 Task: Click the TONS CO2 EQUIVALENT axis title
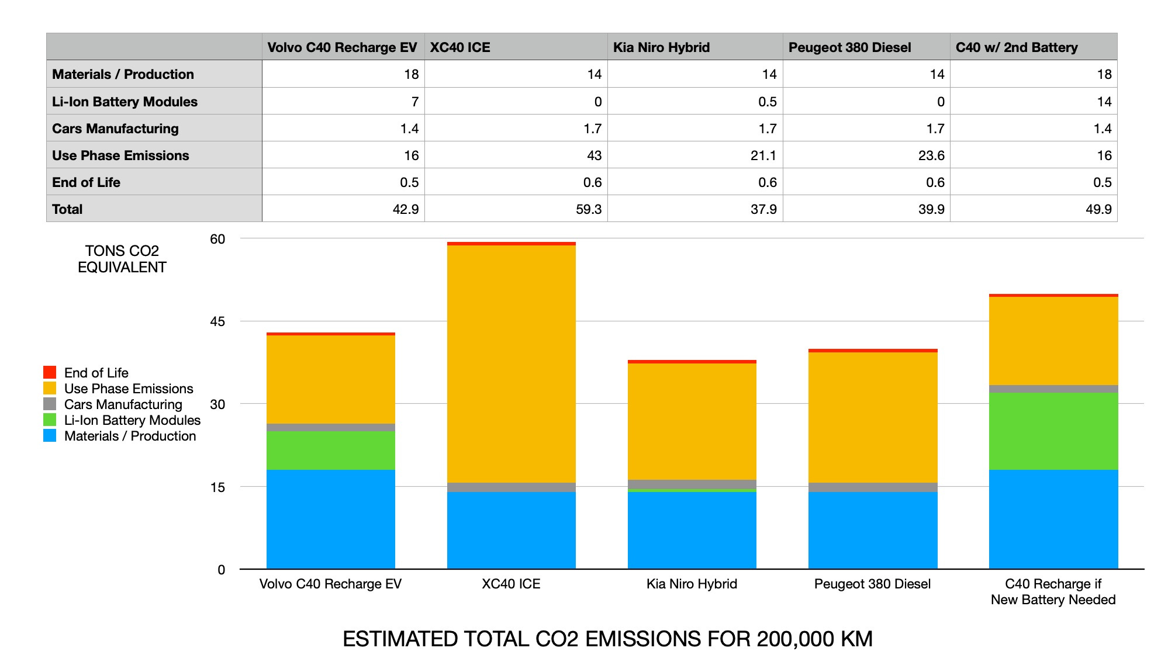(122, 259)
